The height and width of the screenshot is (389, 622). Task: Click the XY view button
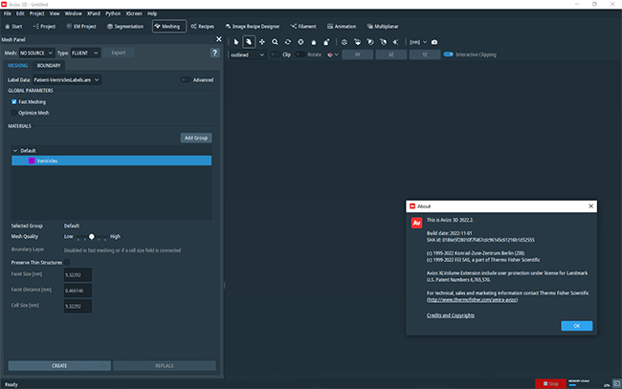coord(358,54)
